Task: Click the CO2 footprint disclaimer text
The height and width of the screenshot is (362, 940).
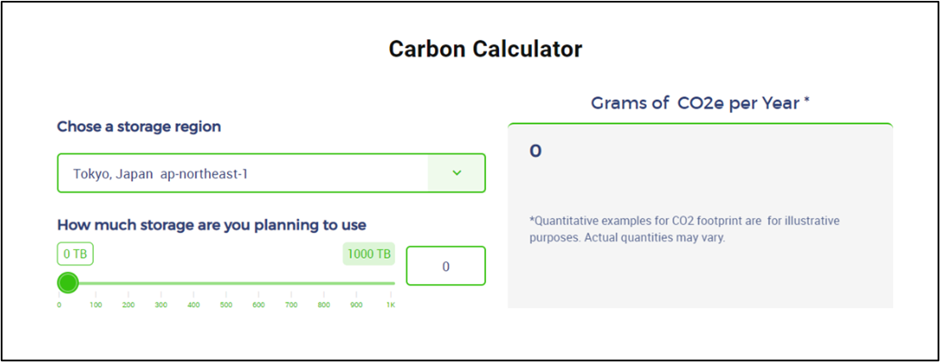Action: click(683, 229)
